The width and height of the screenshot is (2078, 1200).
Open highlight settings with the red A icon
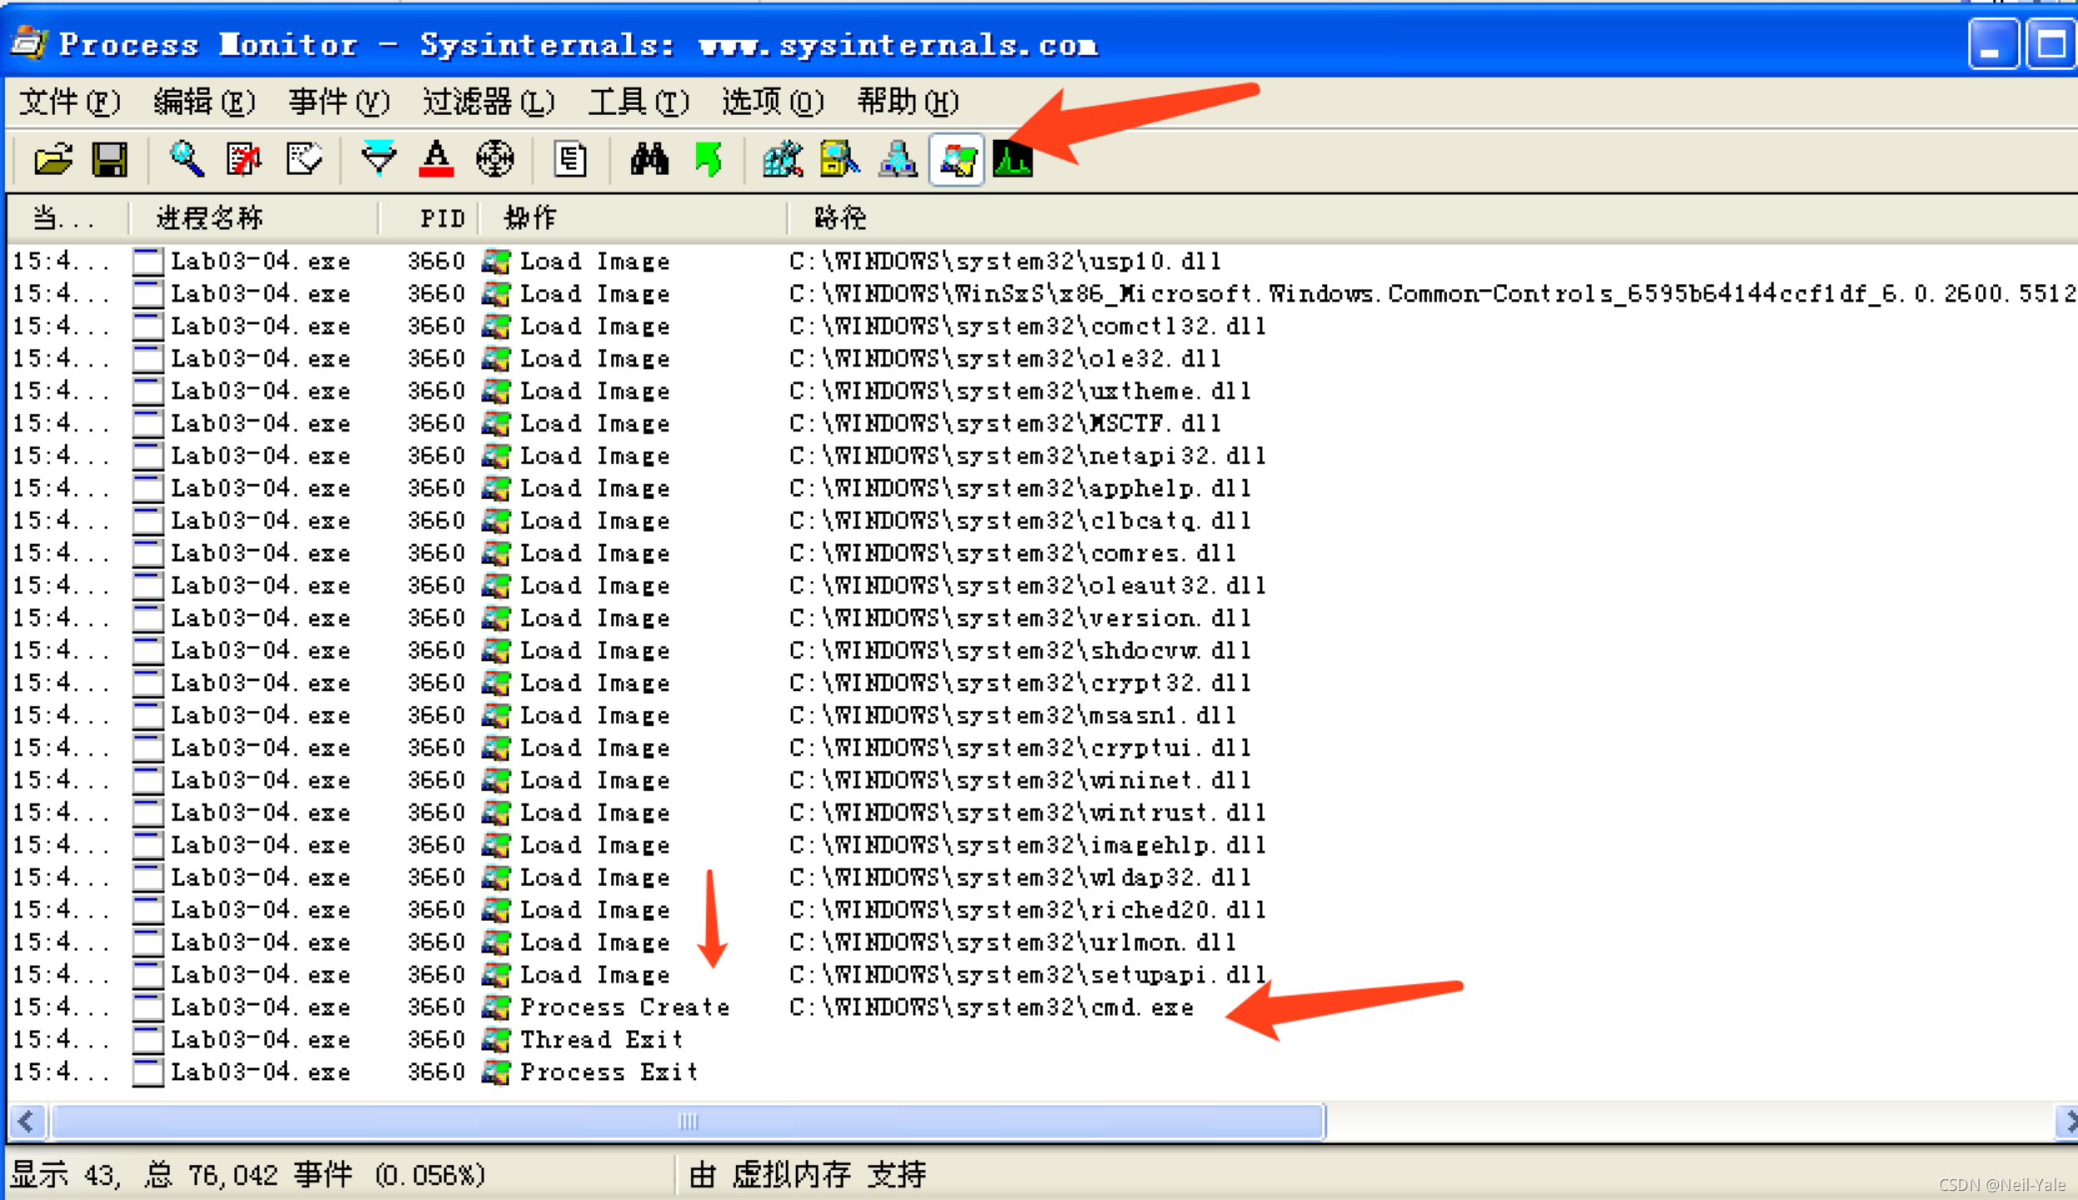pos(436,158)
